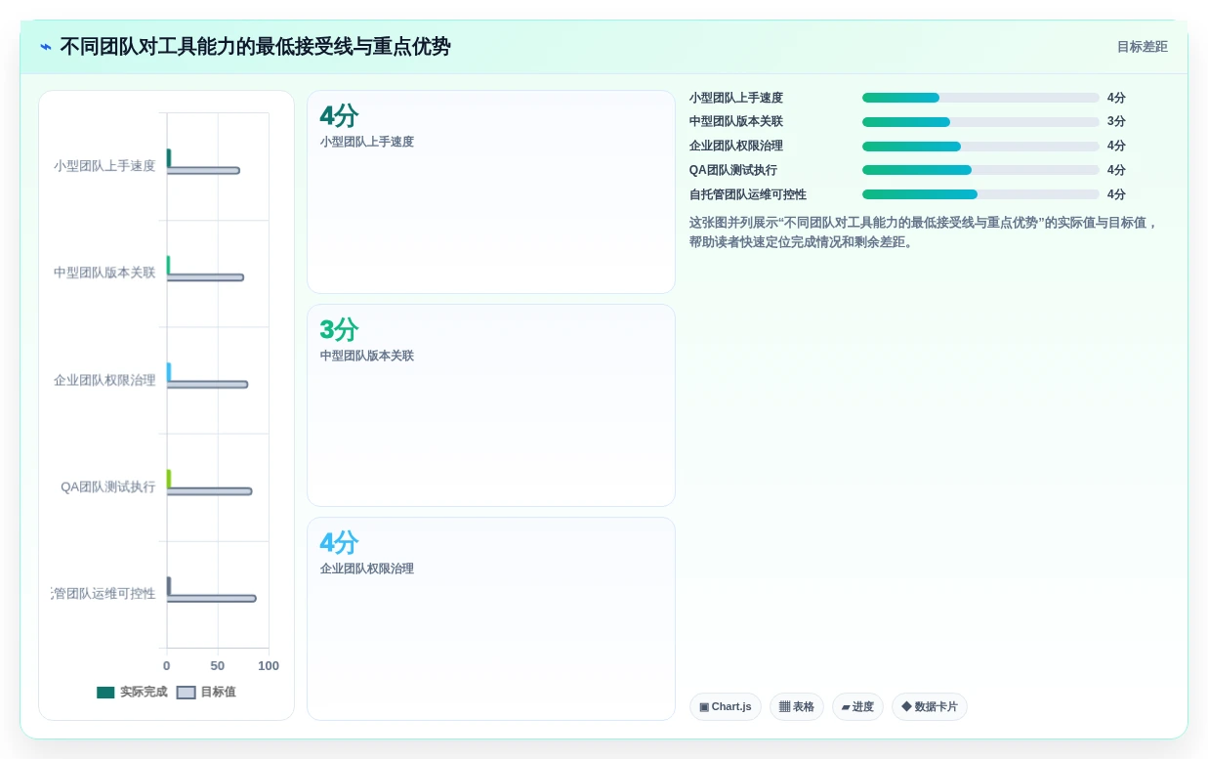Click the chart y-axis label 中型团队版本关联
This screenshot has height=759, width=1208.
pyautogui.click(x=104, y=273)
